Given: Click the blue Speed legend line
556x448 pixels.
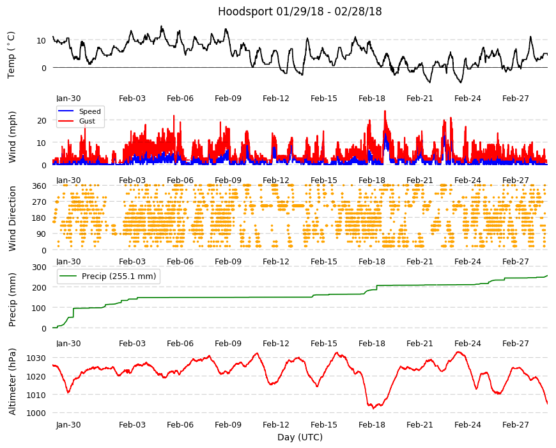Looking at the screenshot, I should (66, 111).
